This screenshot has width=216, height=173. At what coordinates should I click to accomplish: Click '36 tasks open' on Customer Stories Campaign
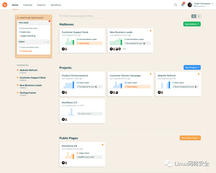(131, 83)
